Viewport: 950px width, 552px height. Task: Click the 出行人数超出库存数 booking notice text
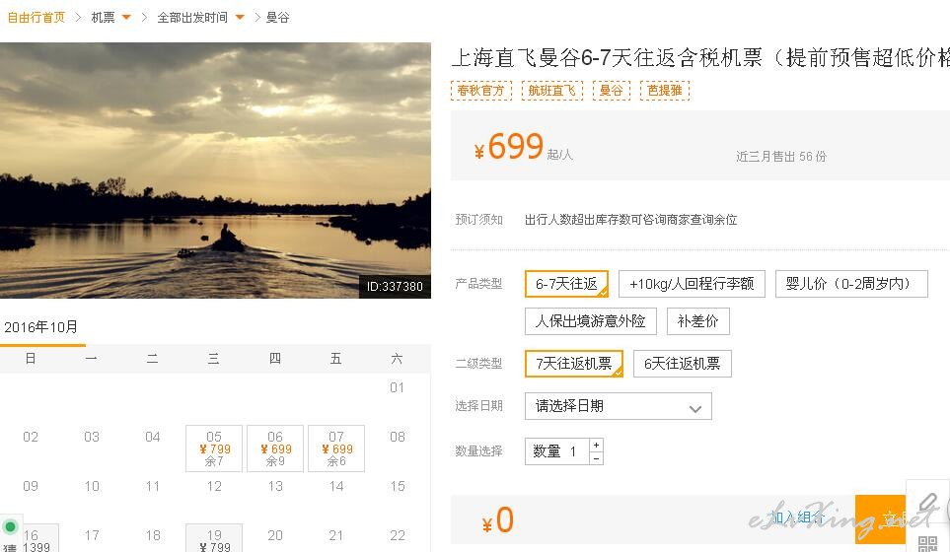pos(630,220)
